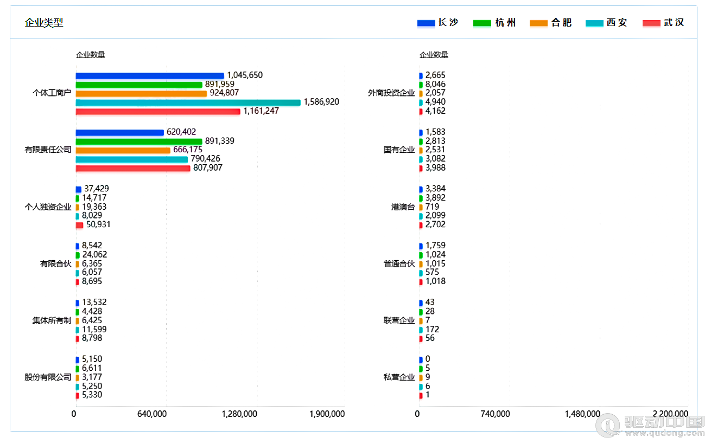This screenshot has height=444, width=711.
Task: Click the value label 6,611
Action: point(92,368)
